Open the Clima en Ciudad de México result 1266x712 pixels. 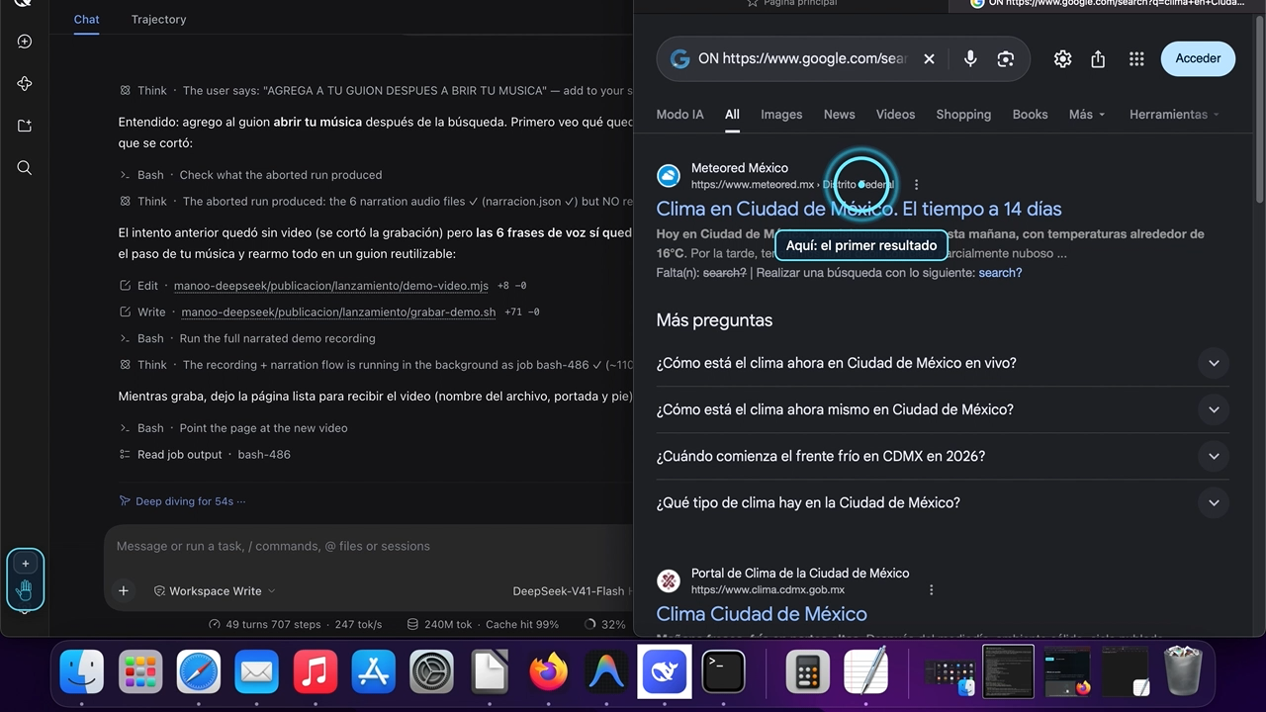point(859,209)
